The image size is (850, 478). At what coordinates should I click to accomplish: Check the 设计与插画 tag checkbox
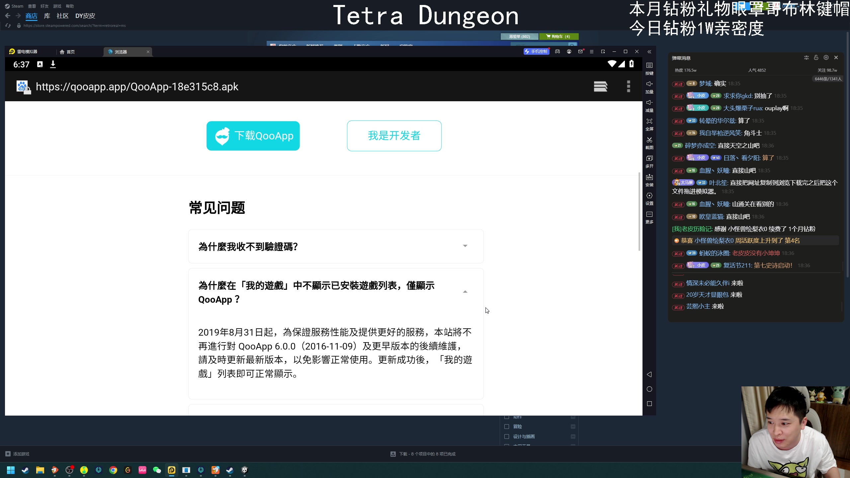[x=507, y=437]
